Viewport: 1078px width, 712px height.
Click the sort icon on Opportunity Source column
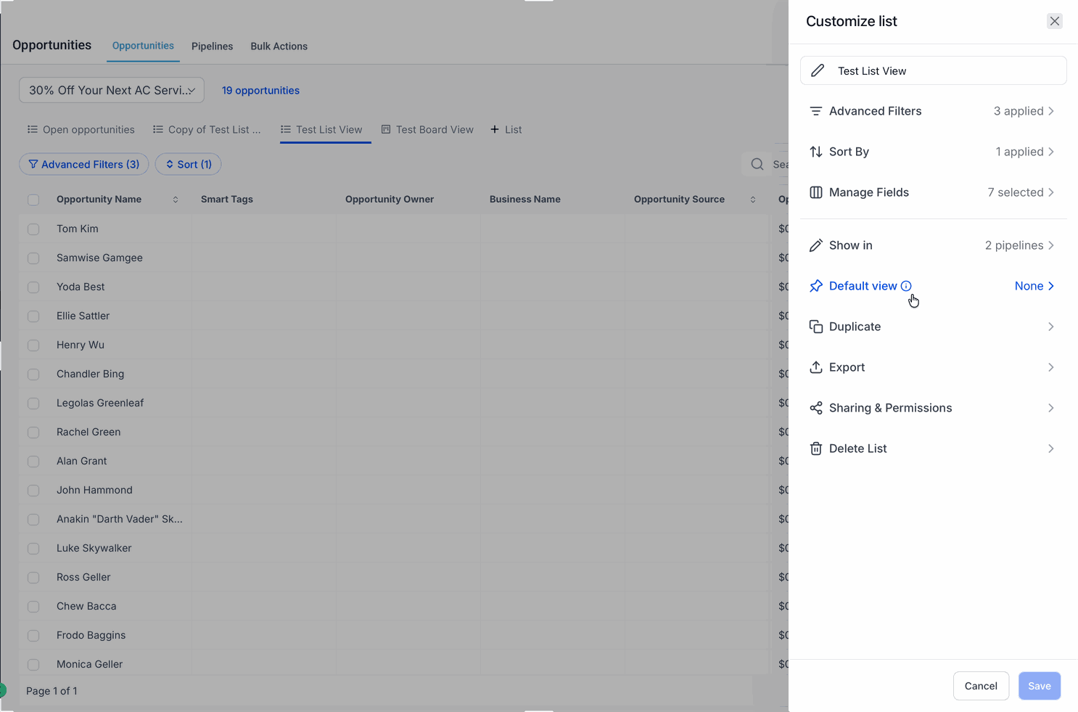click(x=753, y=200)
